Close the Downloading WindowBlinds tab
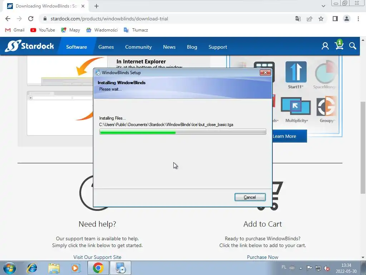This screenshot has height=275, width=366. coord(83,6)
